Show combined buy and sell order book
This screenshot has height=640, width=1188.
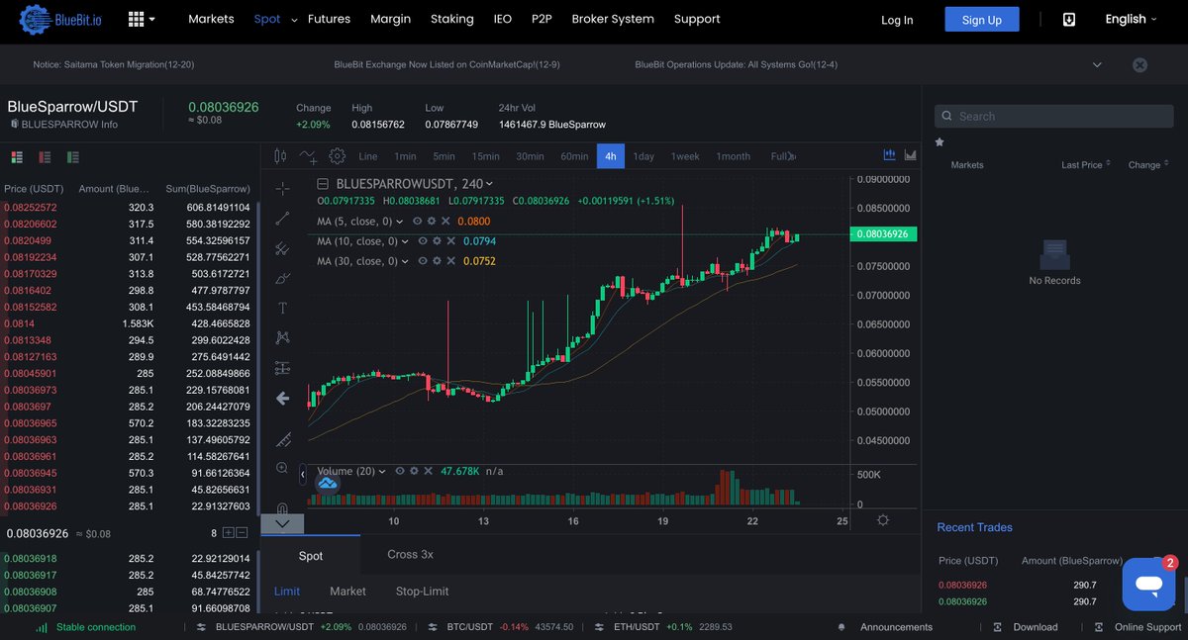pos(17,157)
